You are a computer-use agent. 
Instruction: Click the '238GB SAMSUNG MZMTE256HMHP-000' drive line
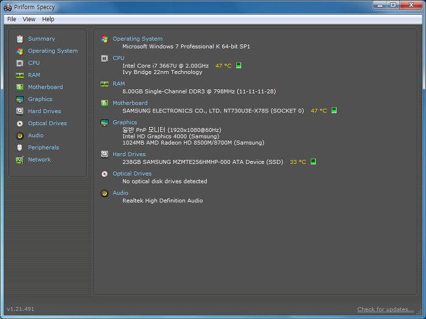[203, 162]
